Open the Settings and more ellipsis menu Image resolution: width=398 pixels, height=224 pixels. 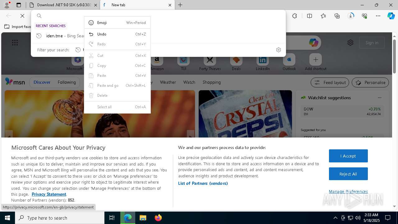pyautogui.click(x=378, y=16)
